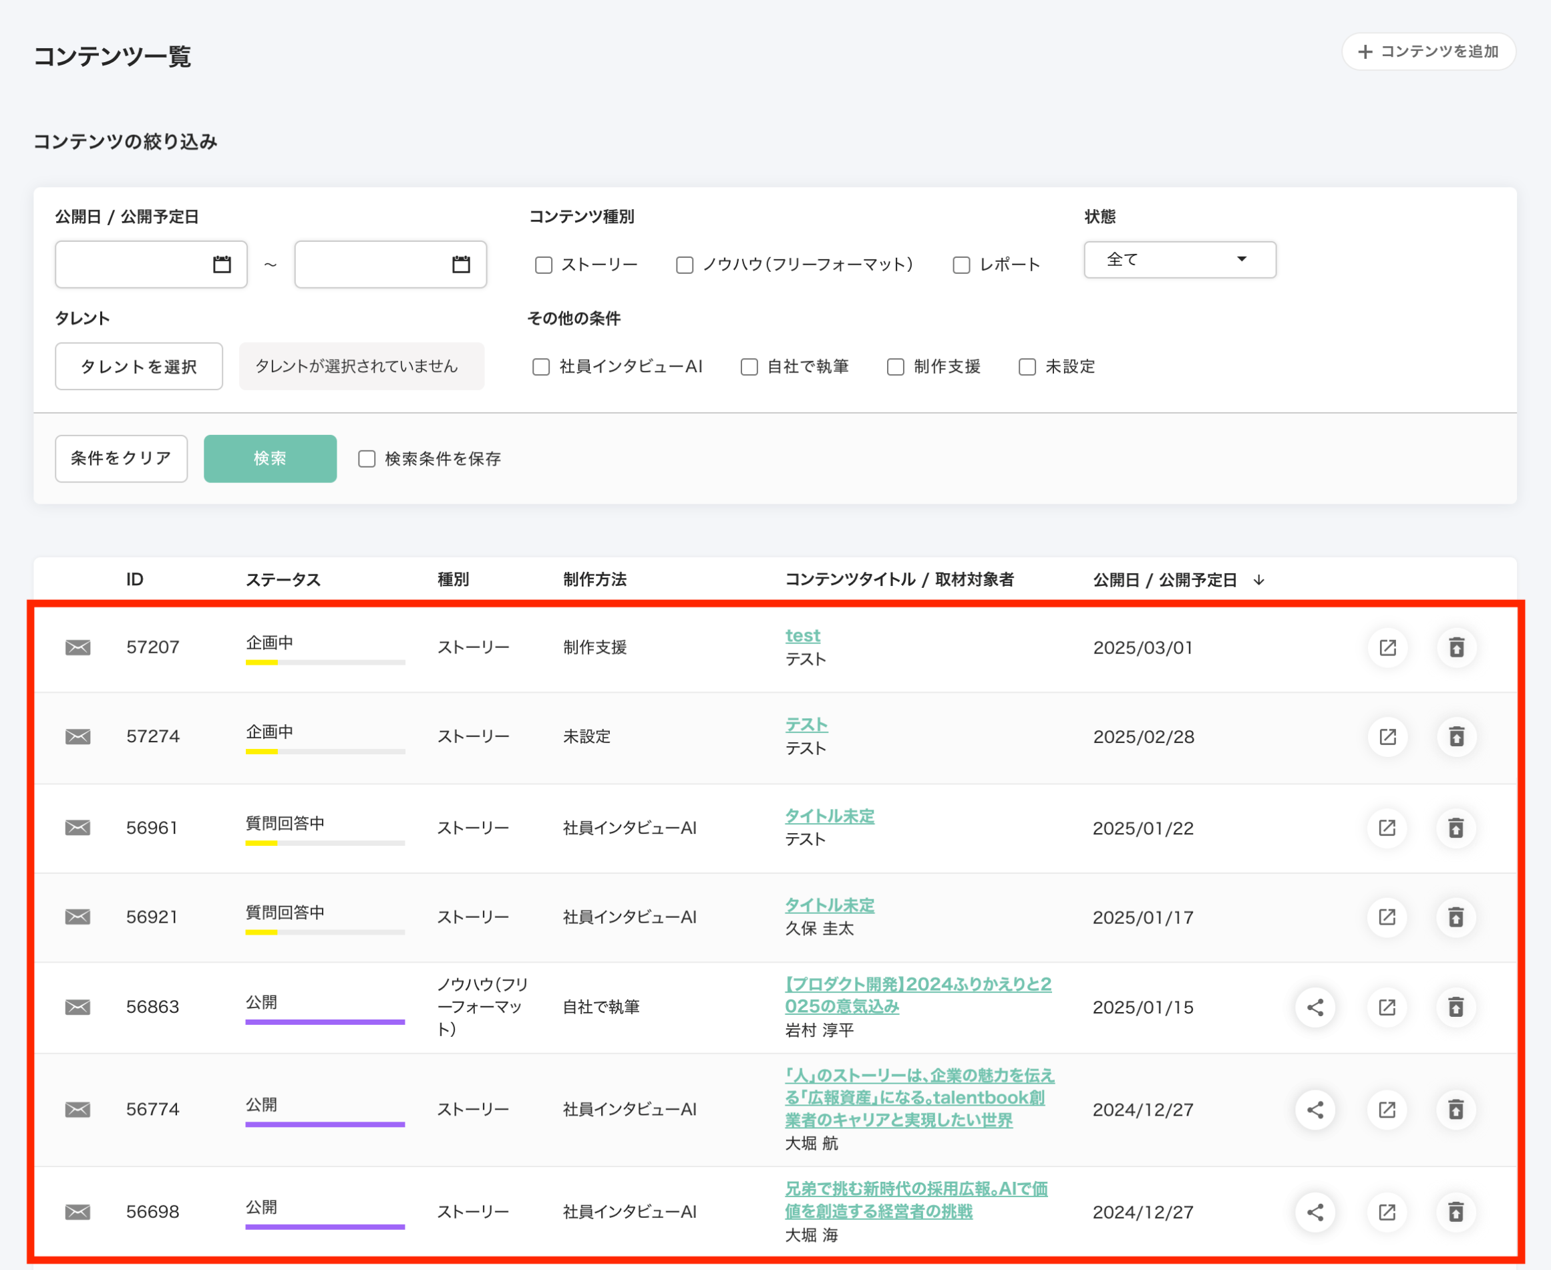Open start date calendar picker icon
The height and width of the screenshot is (1270, 1551).
click(x=222, y=264)
